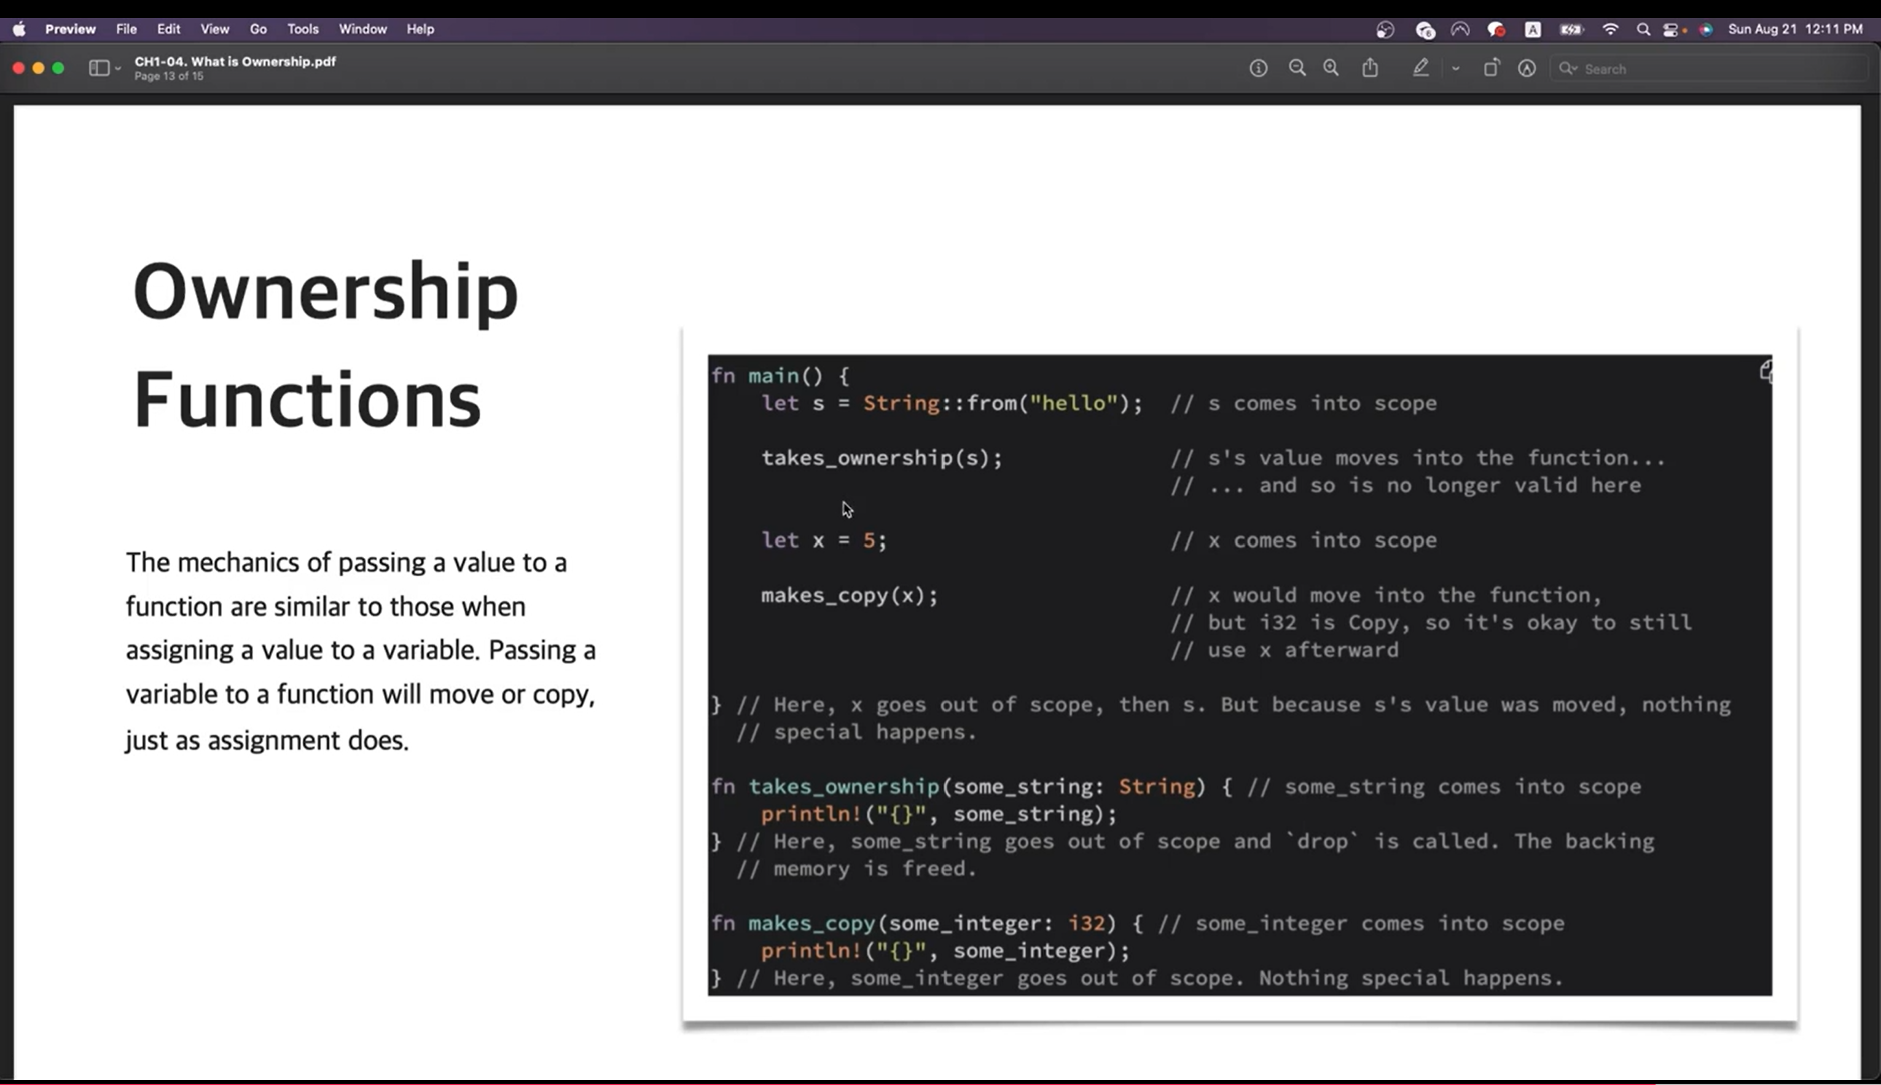Select the Highlight pen tool
The height and width of the screenshot is (1085, 1881).
(1421, 69)
